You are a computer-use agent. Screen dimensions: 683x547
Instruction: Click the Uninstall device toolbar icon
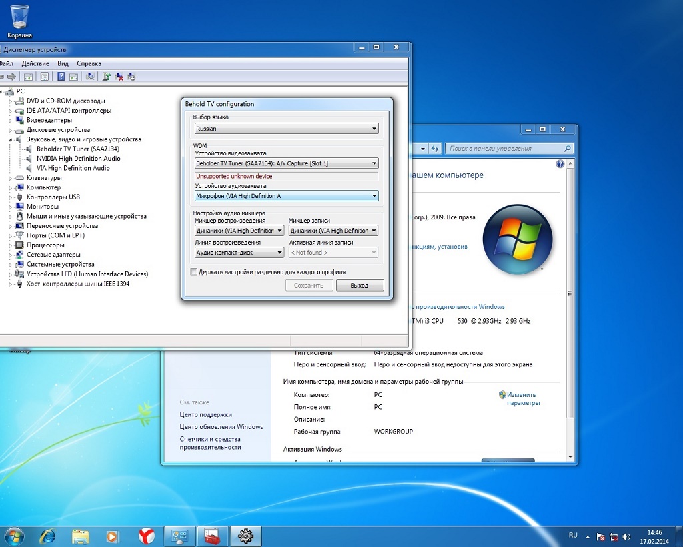[x=119, y=77]
